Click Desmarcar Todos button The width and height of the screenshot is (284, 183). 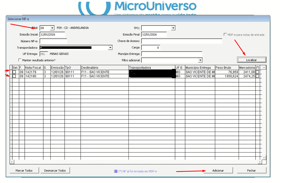click(55, 170)
